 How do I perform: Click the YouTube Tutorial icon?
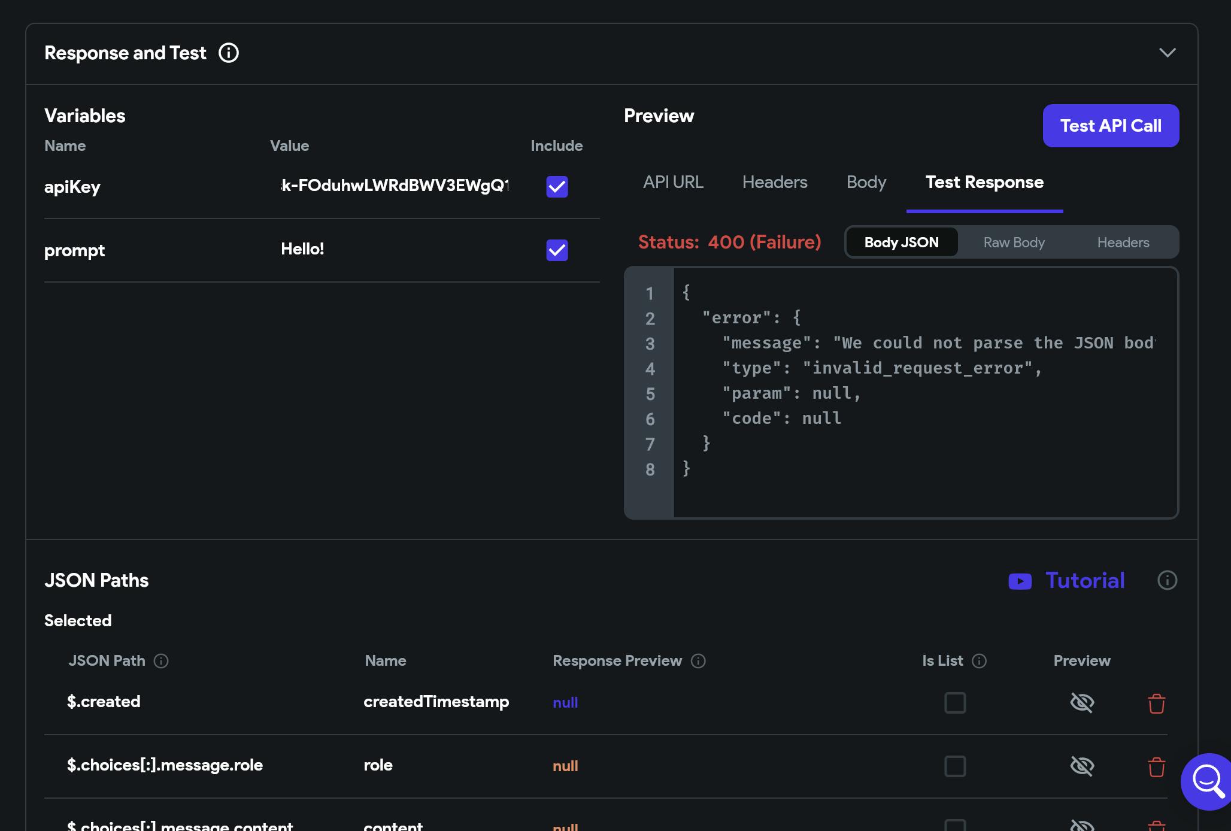(x=1020, y=581)
